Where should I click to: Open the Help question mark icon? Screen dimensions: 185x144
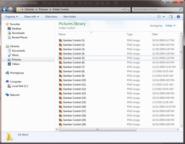178,17
